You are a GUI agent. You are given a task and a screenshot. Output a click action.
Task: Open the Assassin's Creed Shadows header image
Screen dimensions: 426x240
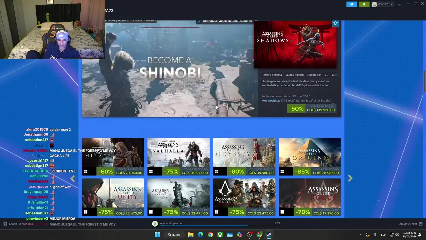295,45
